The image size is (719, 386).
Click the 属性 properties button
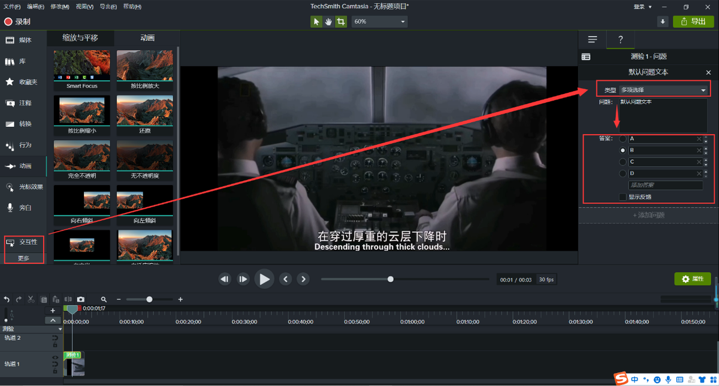click(x=693, y=279)
